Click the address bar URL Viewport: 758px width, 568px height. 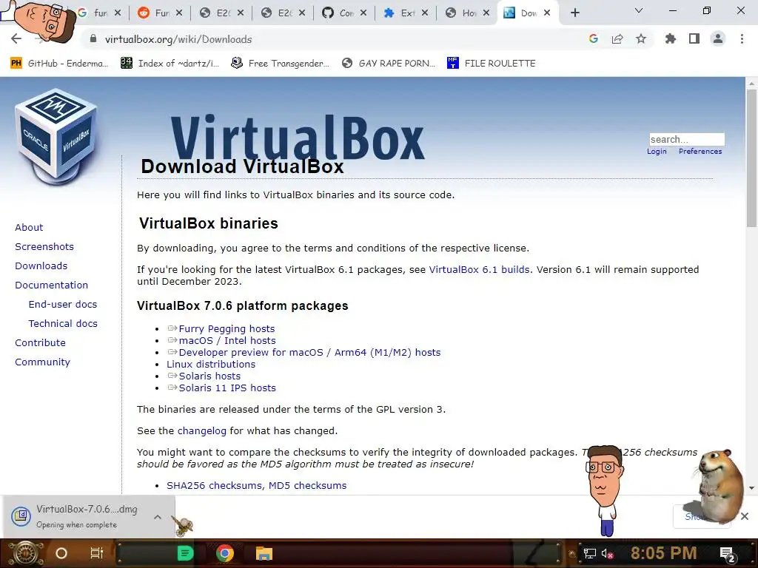pos(178,39)
